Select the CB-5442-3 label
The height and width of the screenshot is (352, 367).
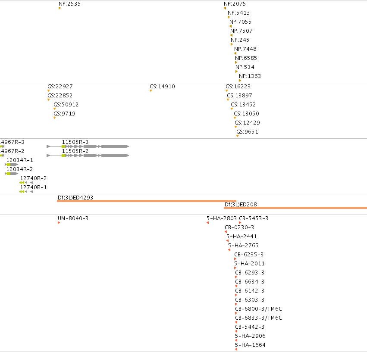[250, 327]
